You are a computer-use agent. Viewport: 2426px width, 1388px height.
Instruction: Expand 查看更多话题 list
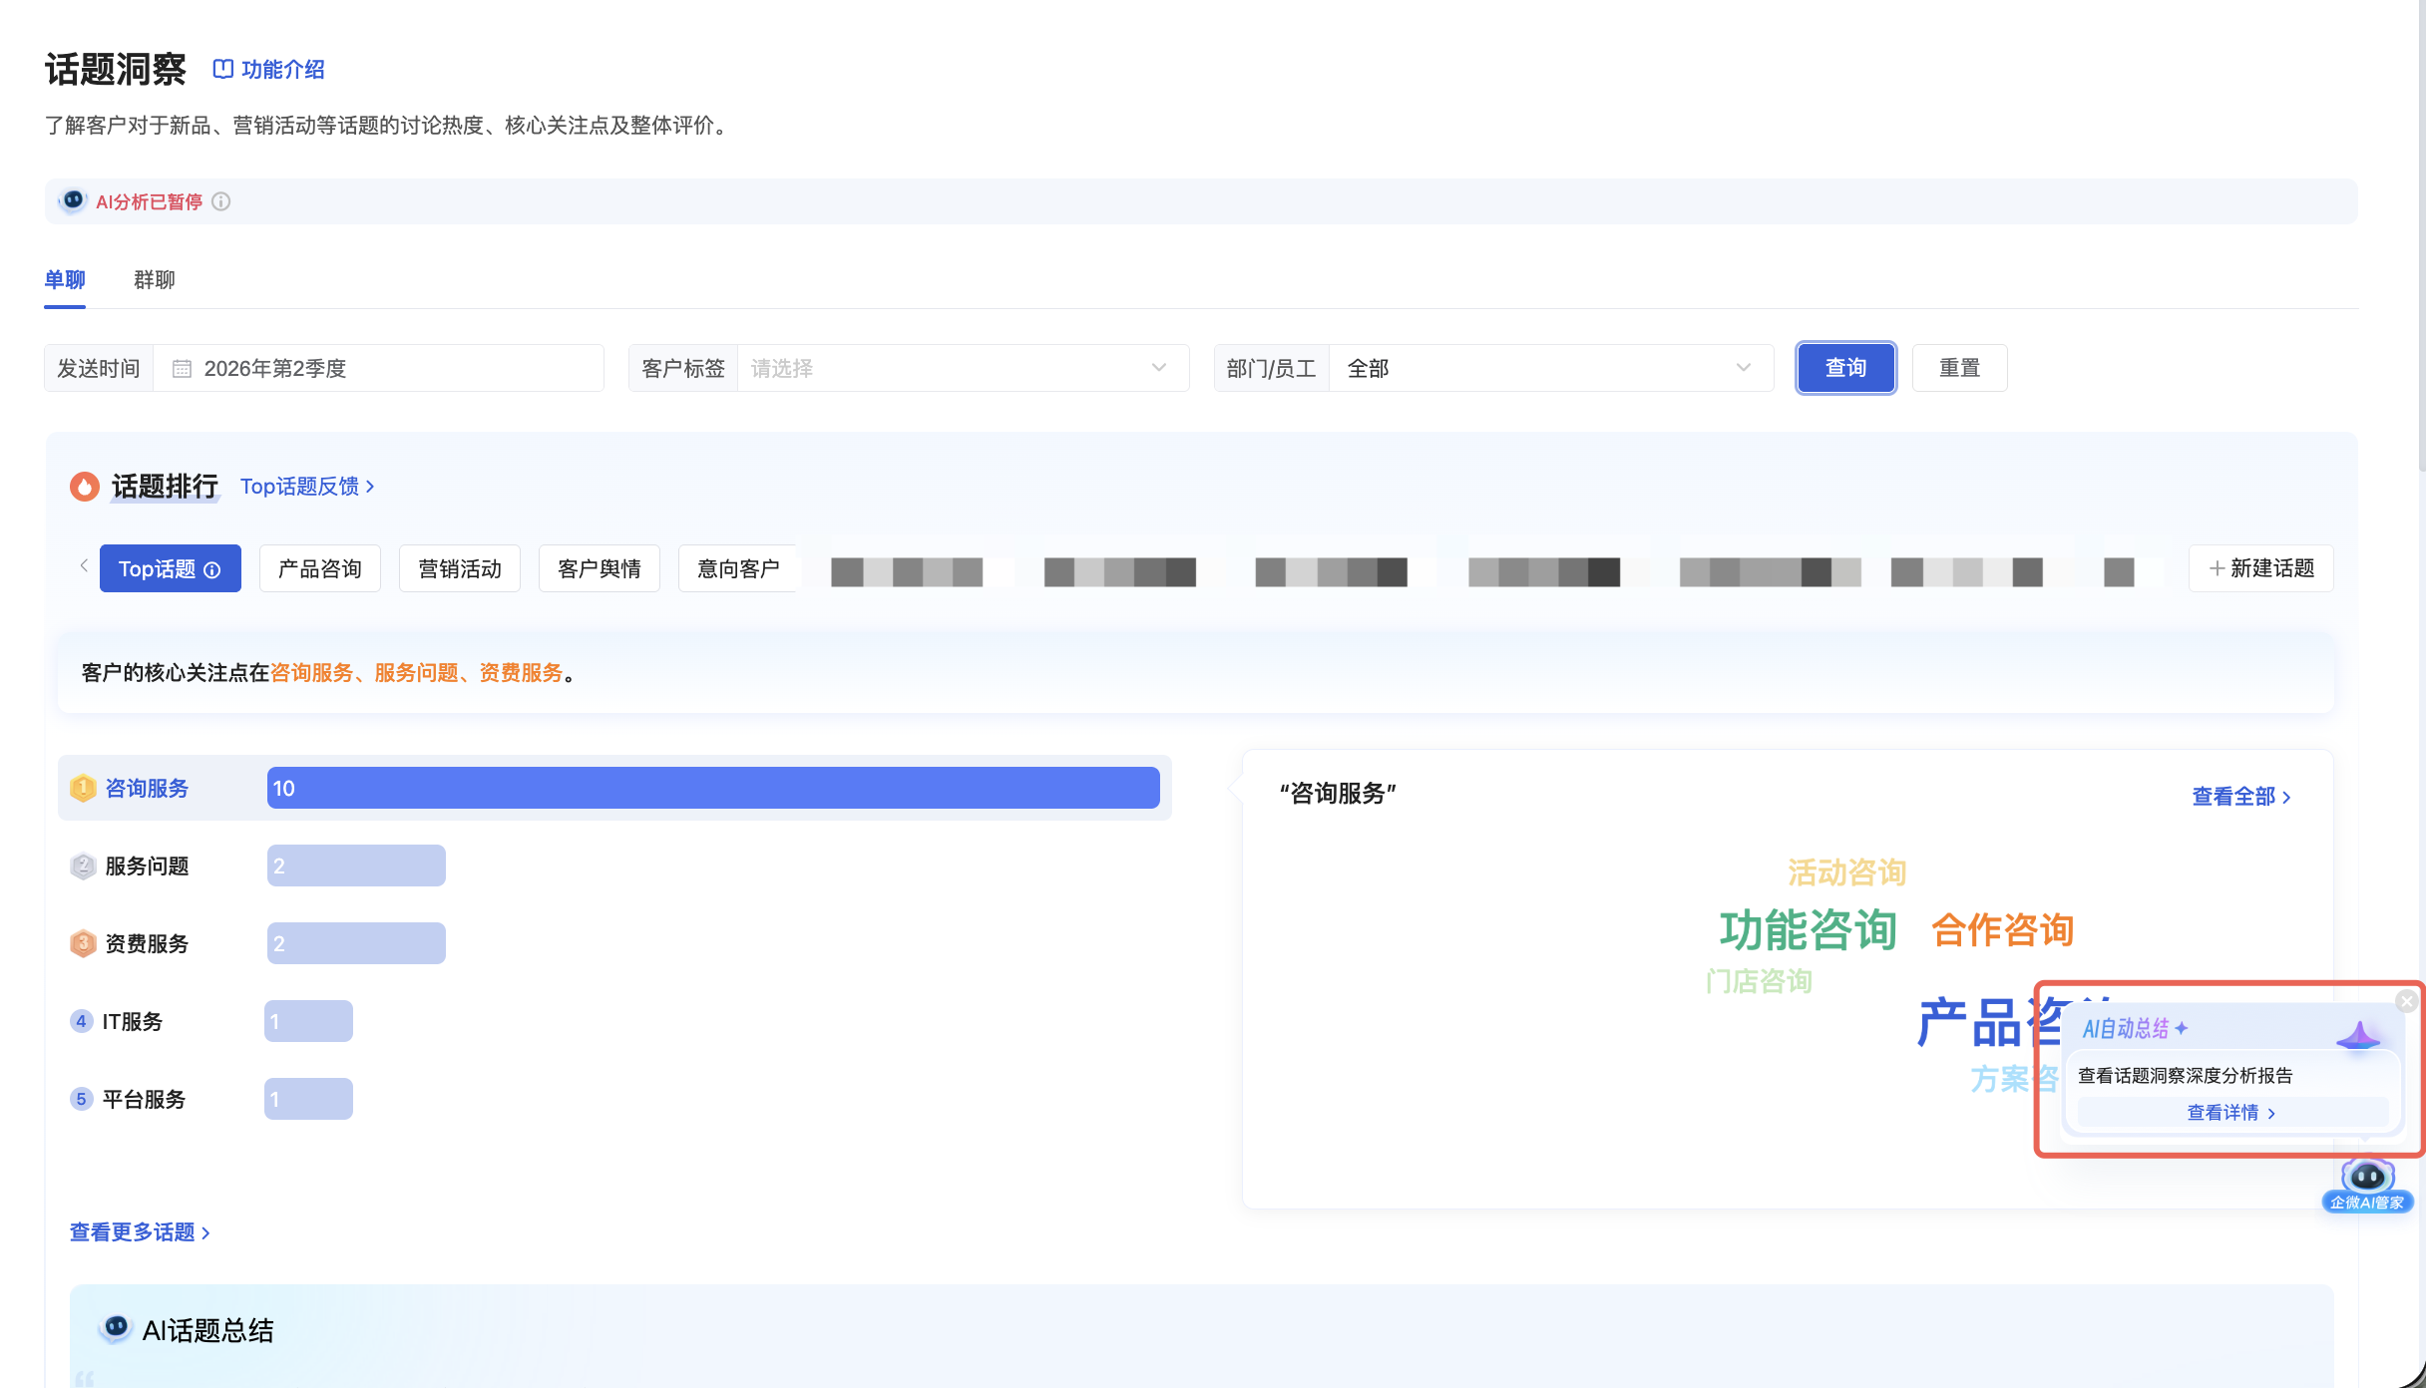140,1232
